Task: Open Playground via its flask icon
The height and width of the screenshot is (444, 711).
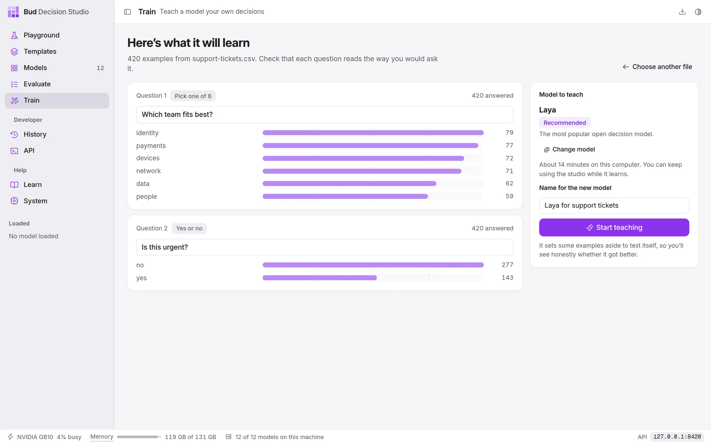Action: pyautogui.click(x=14, y=35)
